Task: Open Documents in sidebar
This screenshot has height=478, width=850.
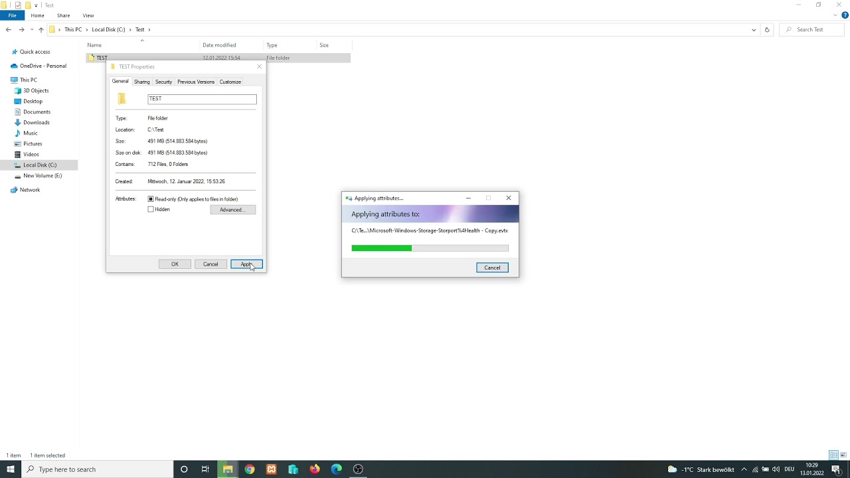Action: (37, 112)
